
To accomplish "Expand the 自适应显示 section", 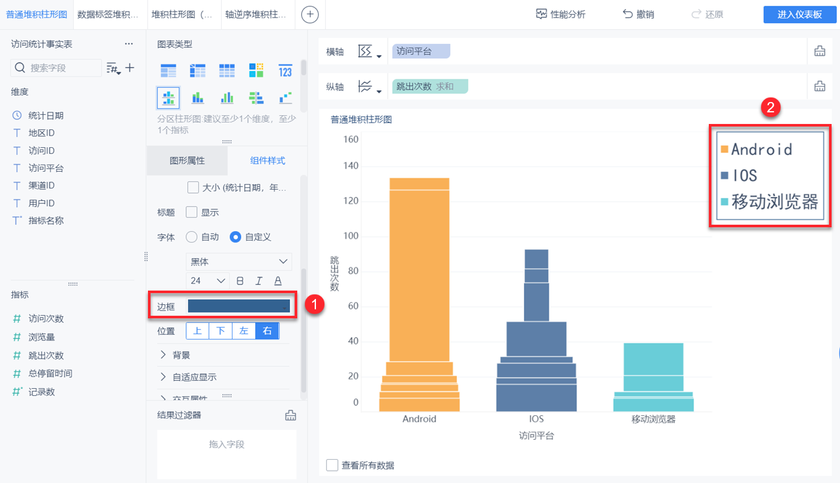I will point(187,377).
